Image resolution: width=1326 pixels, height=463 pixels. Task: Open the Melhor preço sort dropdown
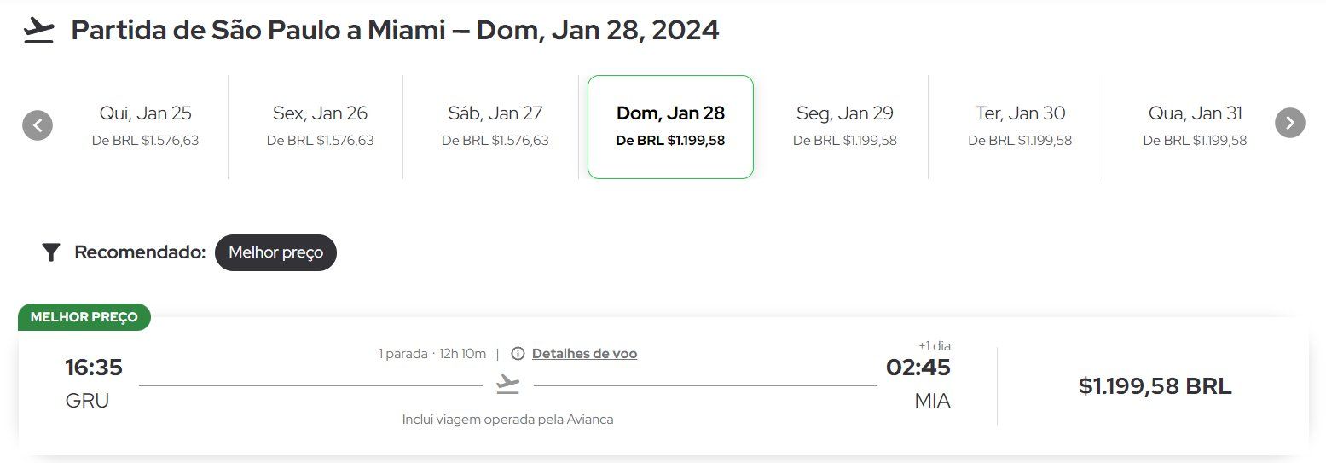click(275, 252)
